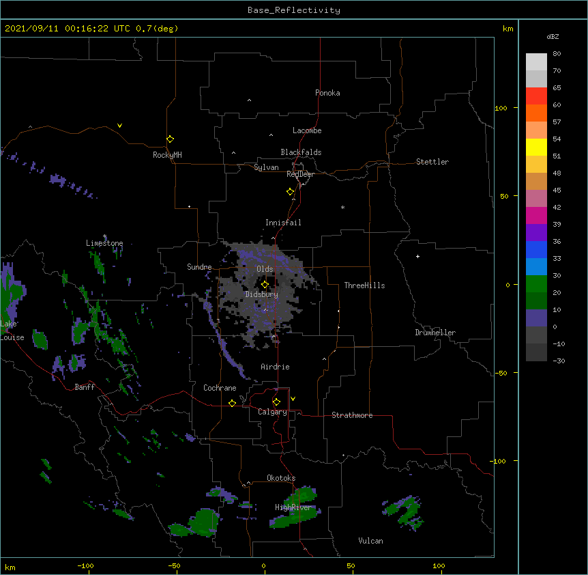Click the Cochrane city label

coord(220,388)
